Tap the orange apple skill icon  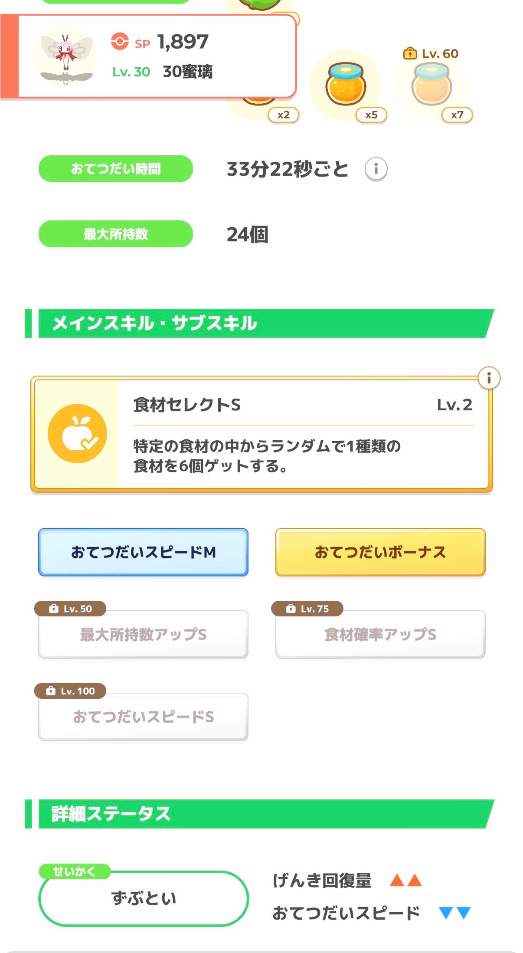77,433
